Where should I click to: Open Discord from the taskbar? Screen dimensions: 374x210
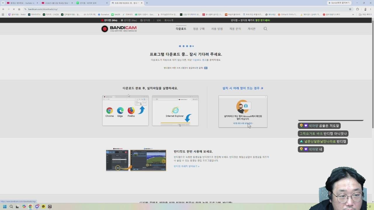coord(37,206)
